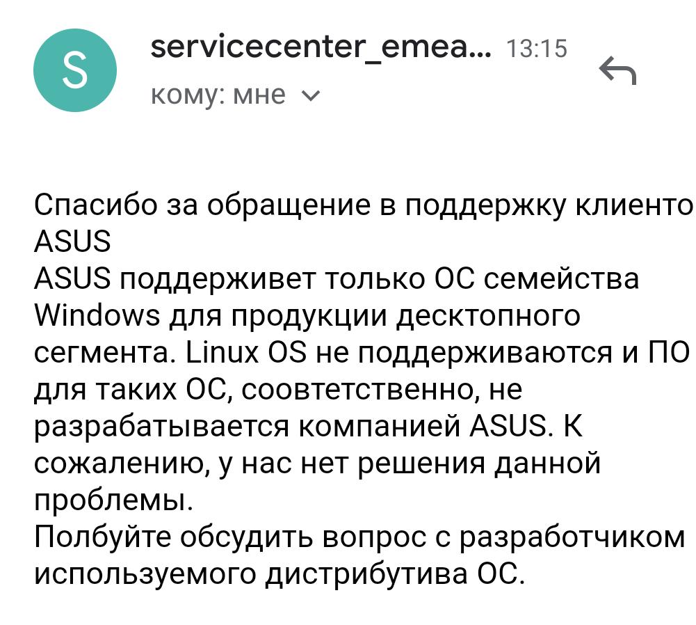Click the word 'проблемы' in the email
The image size is (696, 625).
pos(111,500)
